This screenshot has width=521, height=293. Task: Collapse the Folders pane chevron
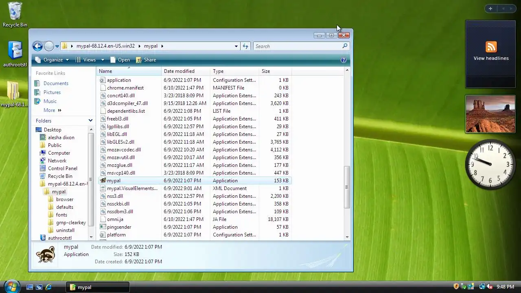[90, 121]
